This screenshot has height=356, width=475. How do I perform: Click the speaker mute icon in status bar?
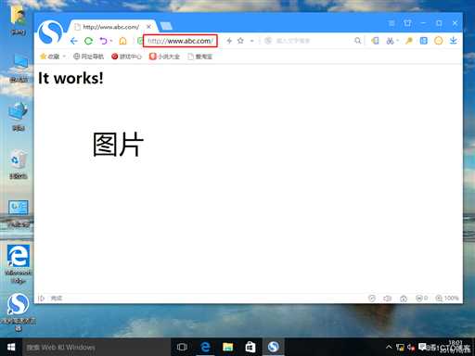[388, 299]
